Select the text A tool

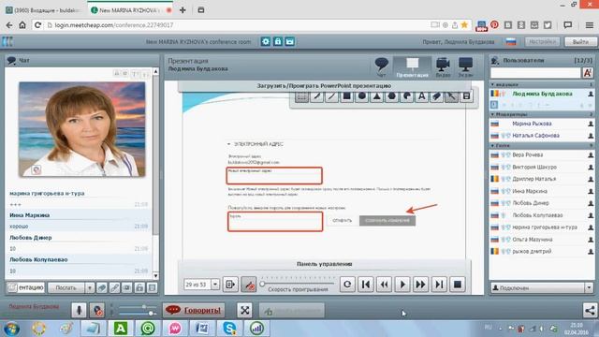tap(421, 96)
